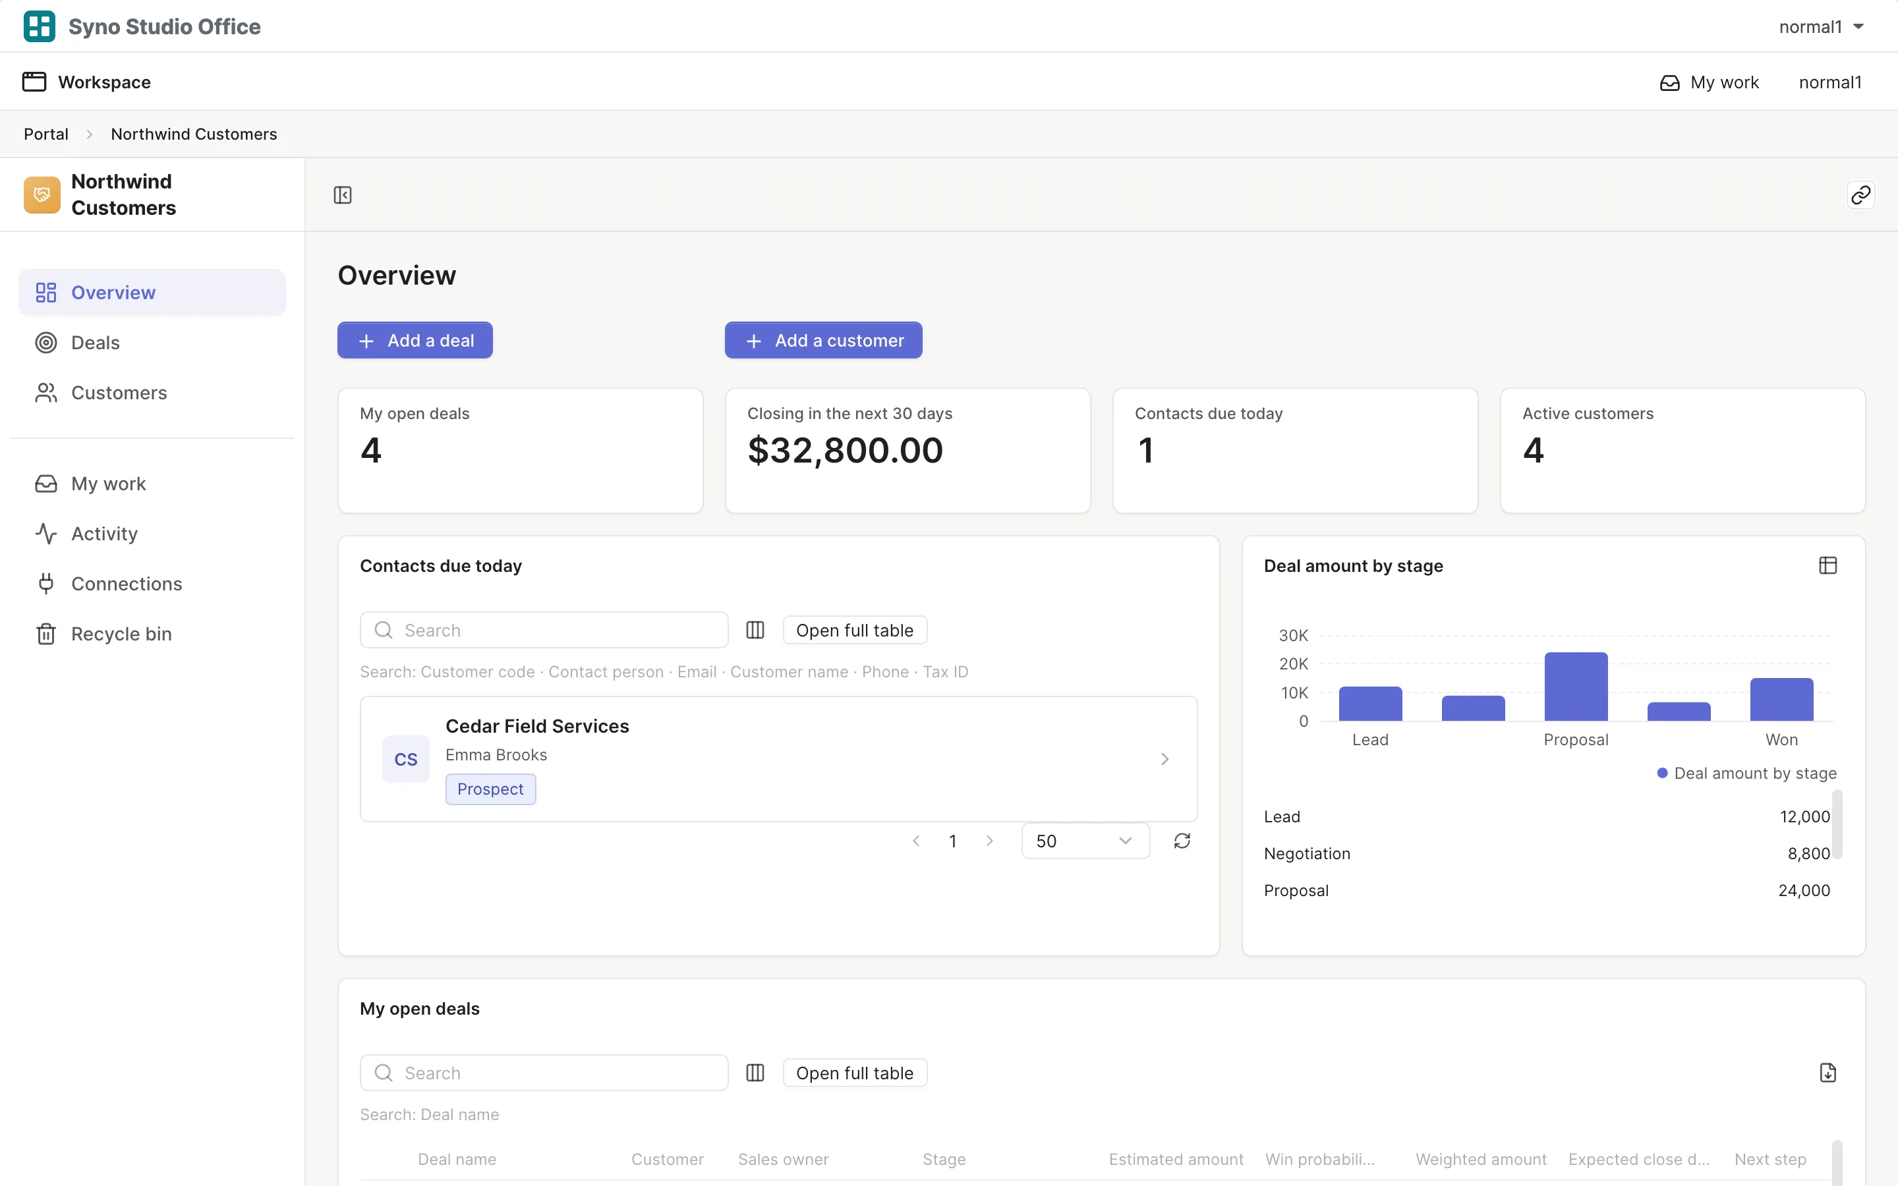Click the scrollbar in the stage amounts list
The width and height of the screenshot is (1898, 1186).
pos(1837,824)
